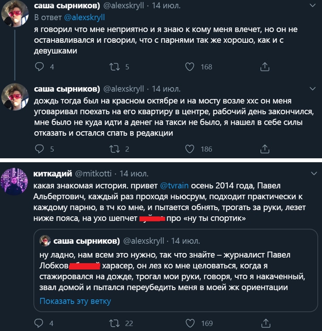Reply to the киткадий tweet
This screenshot has height=331, width=322.
pos(40,323)
